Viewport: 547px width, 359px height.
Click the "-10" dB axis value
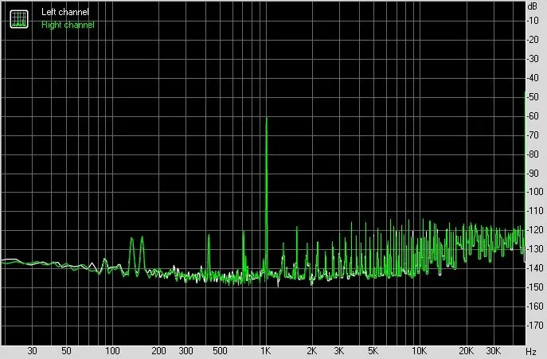point(533,21)
